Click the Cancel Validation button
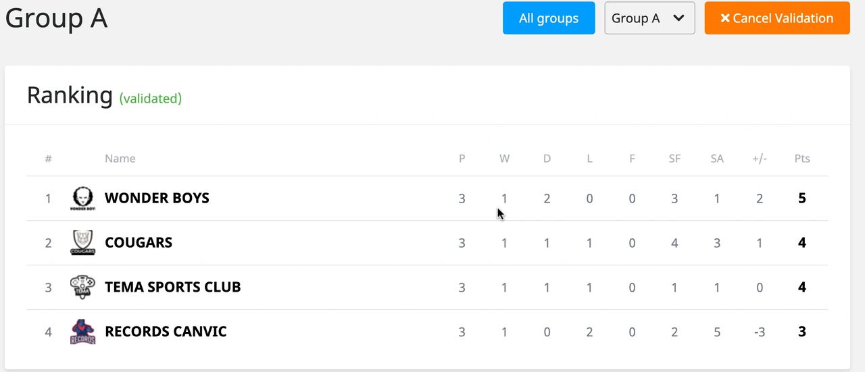865x372 pixels. (777, 18)
